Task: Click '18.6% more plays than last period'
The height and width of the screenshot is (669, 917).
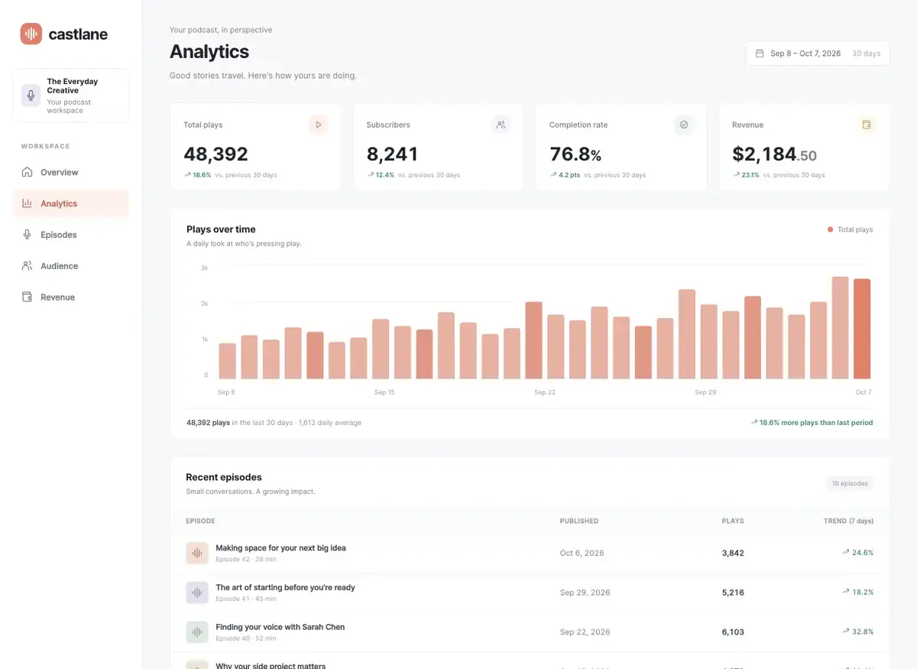Action: click(812, 422)
